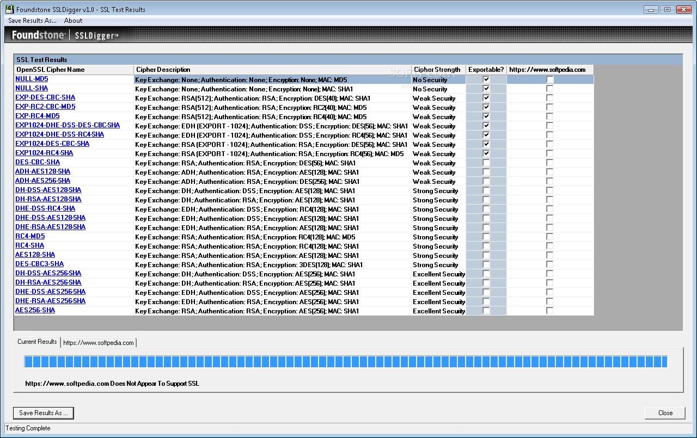Select 'No Security' strength in NULL-SHA row
Image resolution: width=697 pixels, height=438 pixels.
coord(438,89)
